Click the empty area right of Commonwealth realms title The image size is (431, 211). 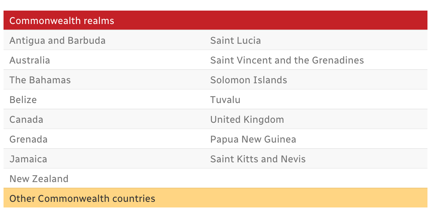270,20
